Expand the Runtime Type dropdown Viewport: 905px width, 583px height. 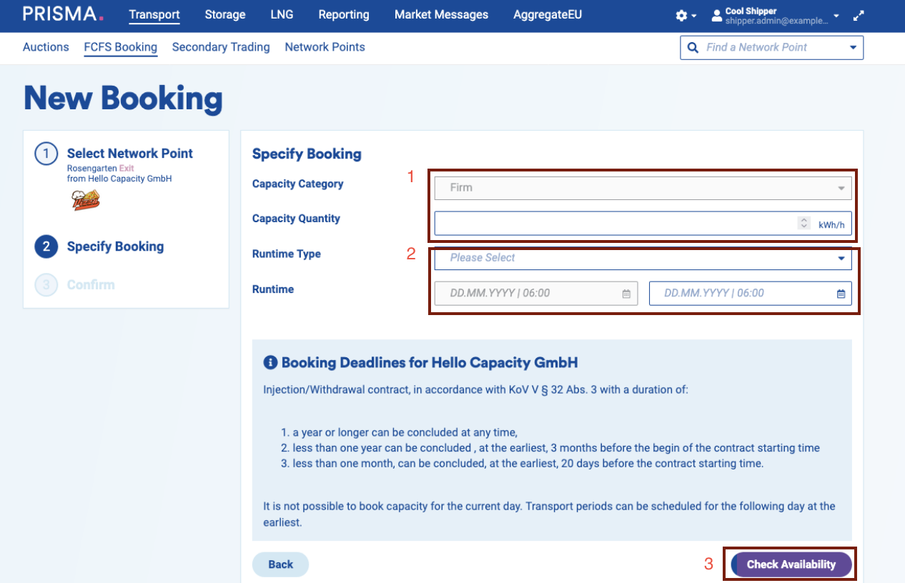841,259
